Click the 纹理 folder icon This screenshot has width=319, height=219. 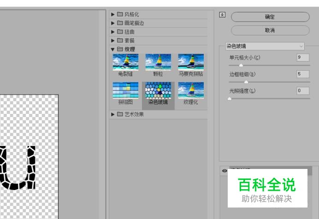coord(120,49)
